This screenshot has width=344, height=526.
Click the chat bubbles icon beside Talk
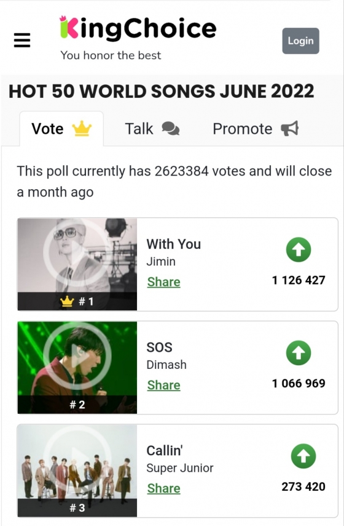(x=171, y=129)
